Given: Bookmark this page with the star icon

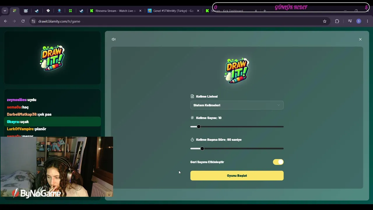Looking at the screenshot, I should click(325, 21).
